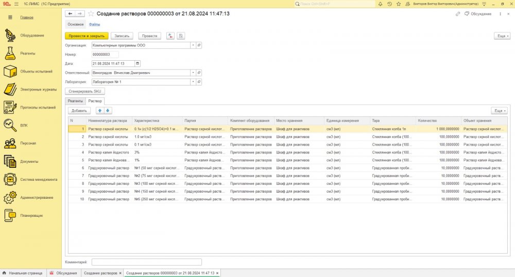Open the ВЛК magnifier chart icon

pyautogui.click(x=10, y=125)
